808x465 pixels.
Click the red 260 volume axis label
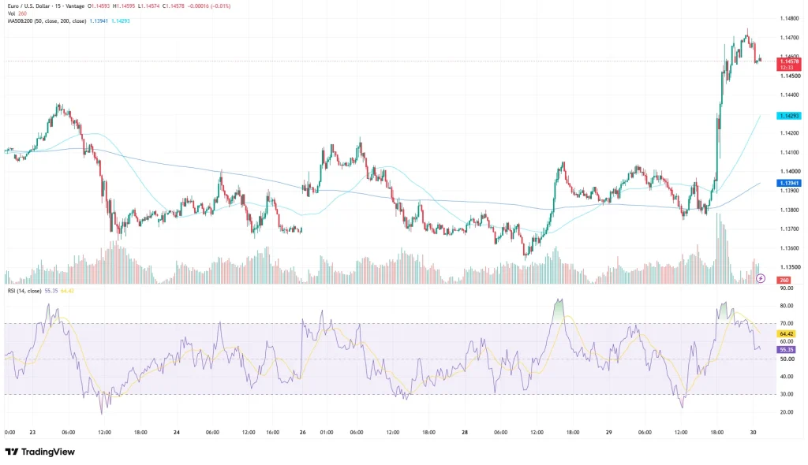[x=784, y=280]
